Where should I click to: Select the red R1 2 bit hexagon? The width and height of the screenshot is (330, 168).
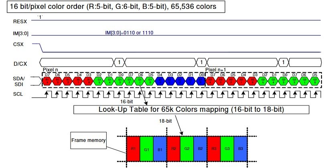68,81
